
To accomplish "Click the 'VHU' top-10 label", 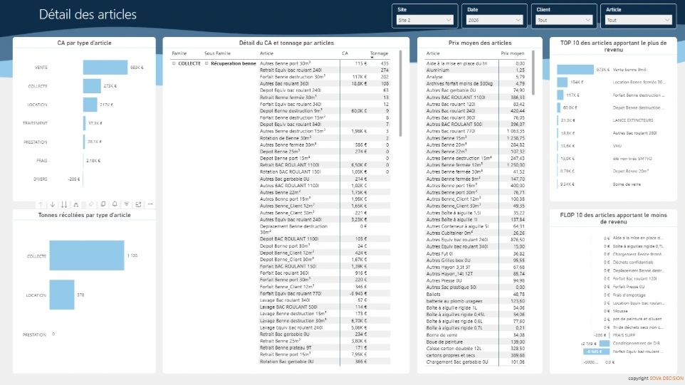I will pos(617,146).
